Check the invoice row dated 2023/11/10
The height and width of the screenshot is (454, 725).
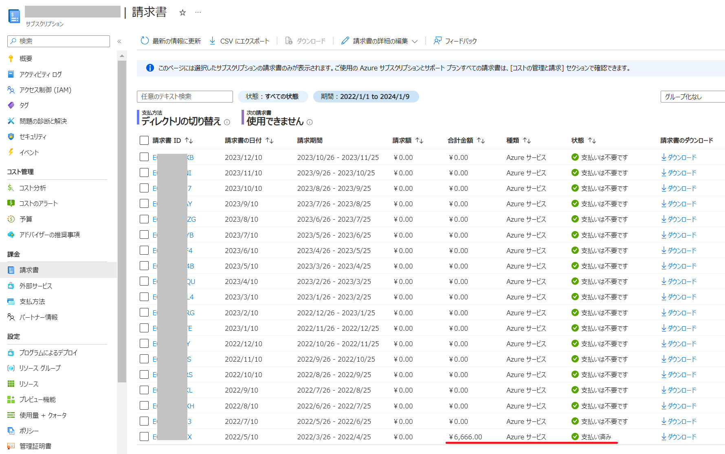click(x=144, y=172)
